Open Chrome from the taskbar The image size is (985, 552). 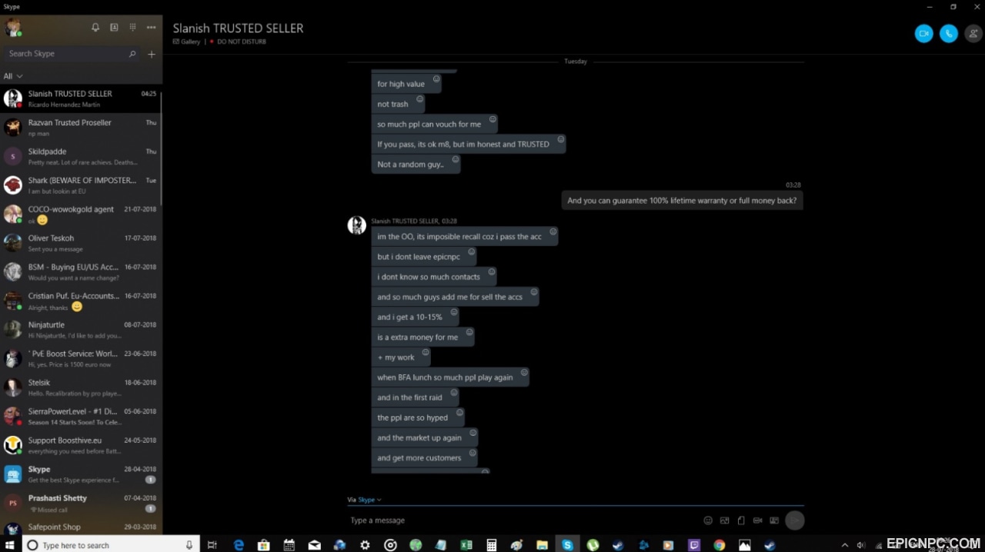(x=720, y=545)
